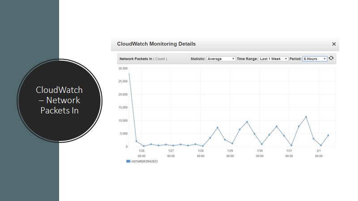This screenshot has height=201, width=358.
Task: Click the Network Packets In chart title
Action: click(x=136, y=59)
